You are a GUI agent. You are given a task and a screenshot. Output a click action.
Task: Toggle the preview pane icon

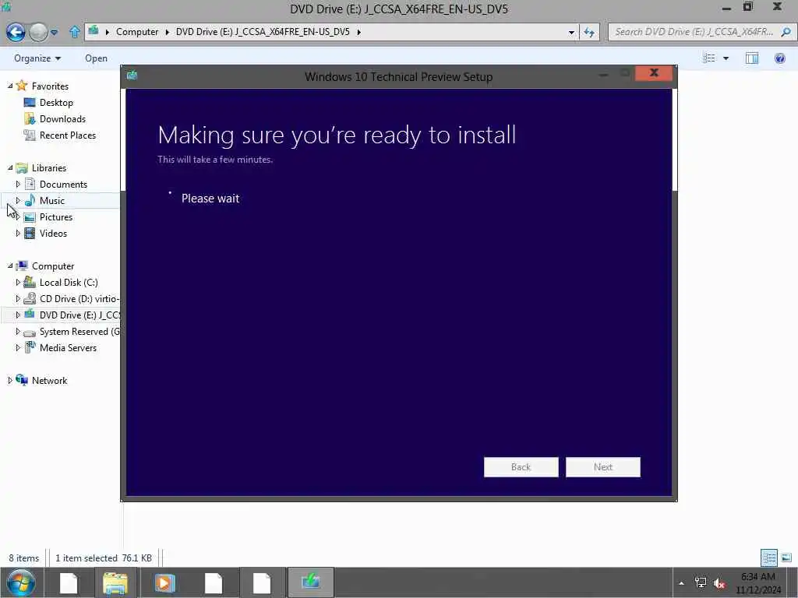pos(752,58)
